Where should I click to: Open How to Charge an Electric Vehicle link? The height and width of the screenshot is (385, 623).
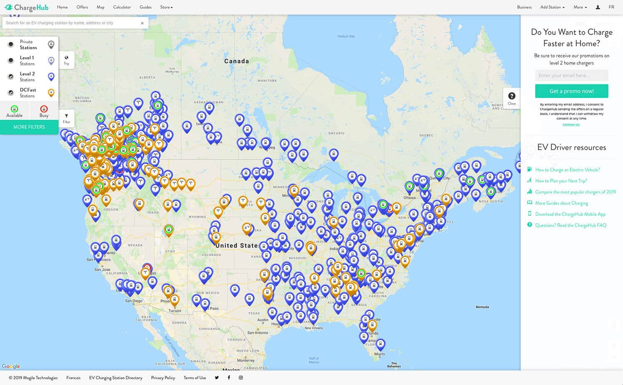pos(567,169)
